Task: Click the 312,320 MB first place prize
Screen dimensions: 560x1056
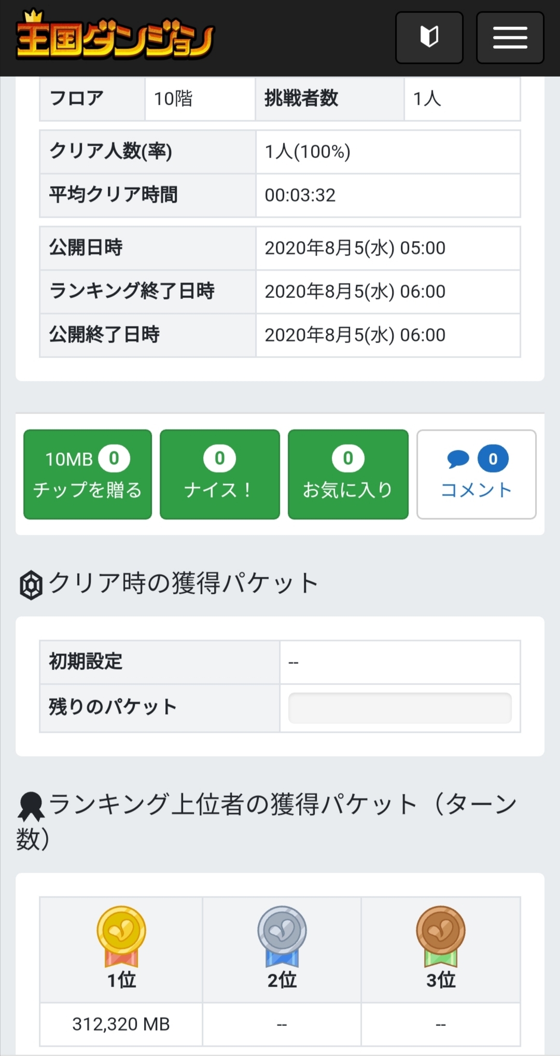Action: [x=121, y=1024]
